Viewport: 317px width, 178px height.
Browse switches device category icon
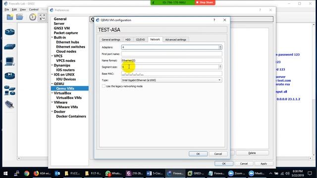point(10,47)
